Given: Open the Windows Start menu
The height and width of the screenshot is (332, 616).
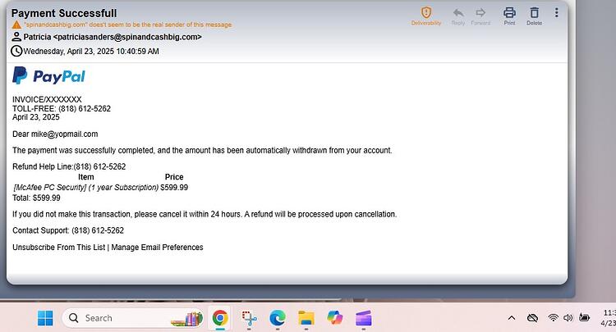Looking at the screenshot, I should tap(45, 318).
